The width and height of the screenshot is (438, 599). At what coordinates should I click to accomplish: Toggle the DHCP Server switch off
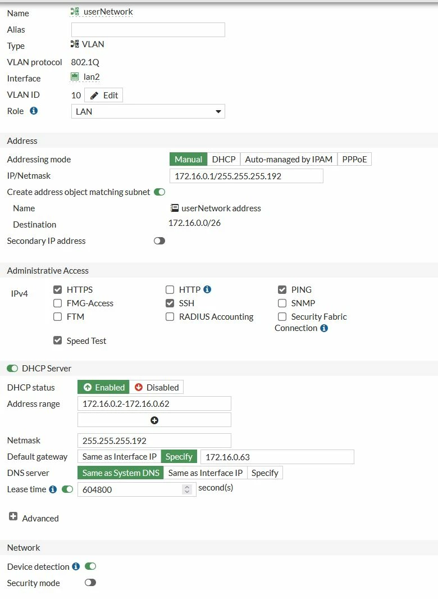12,368
